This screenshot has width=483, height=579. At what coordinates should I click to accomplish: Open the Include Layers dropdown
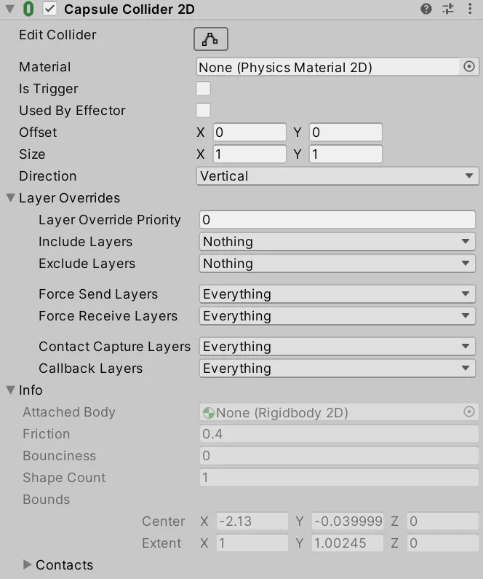tap(338, 242)
